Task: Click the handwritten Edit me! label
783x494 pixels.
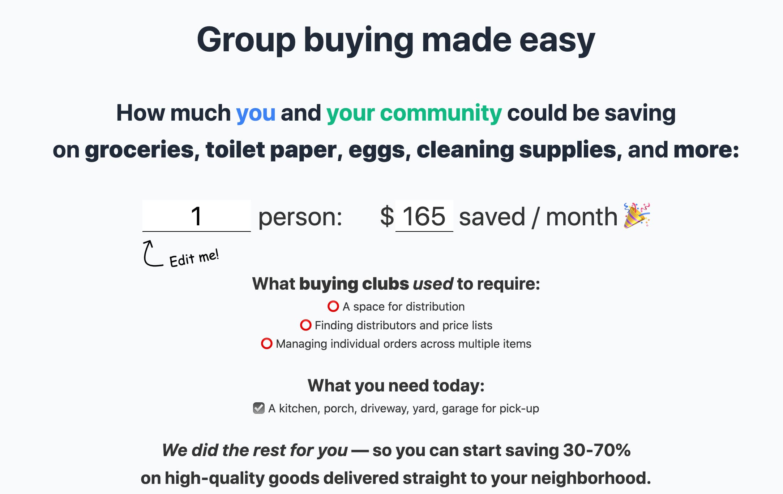Action: 194,258
